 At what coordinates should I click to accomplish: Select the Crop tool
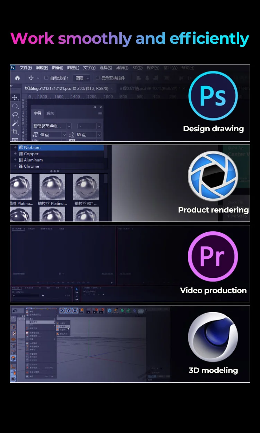click(15, 132)
